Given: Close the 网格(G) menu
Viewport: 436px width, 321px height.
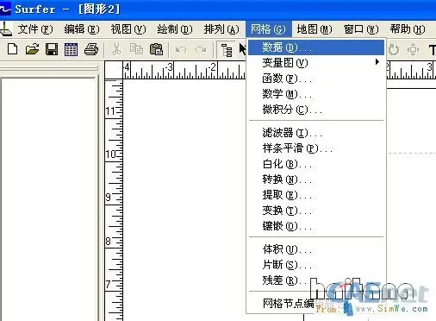Looking at the screenshot, I should click(268, 29).
